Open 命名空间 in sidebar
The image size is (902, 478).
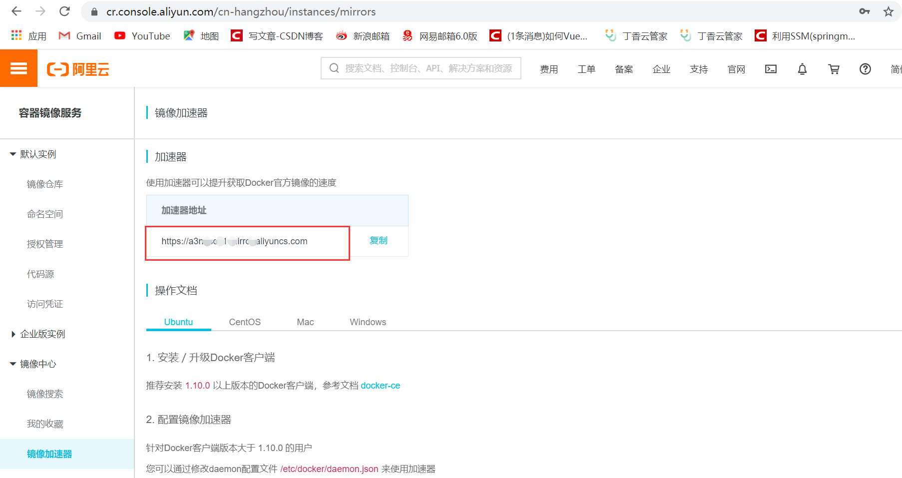(x=45, y=214)
